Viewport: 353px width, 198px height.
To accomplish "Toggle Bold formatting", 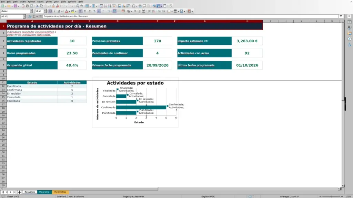I will click(50, 11).
